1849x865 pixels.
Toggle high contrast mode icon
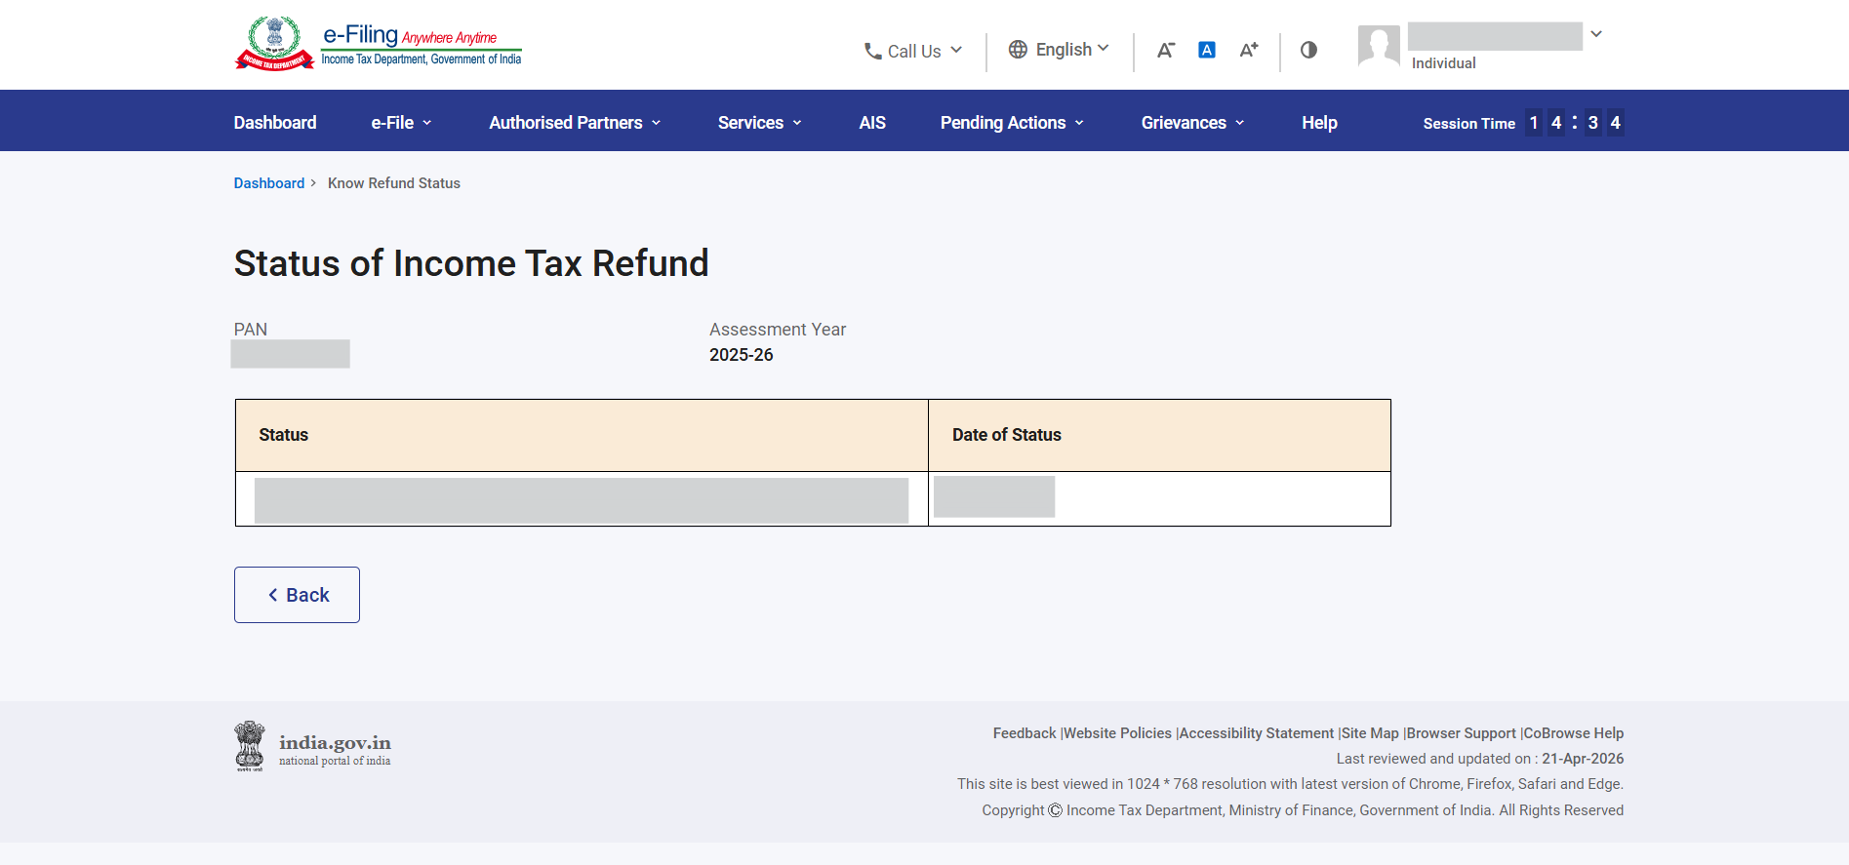[x=1308, y=50]
